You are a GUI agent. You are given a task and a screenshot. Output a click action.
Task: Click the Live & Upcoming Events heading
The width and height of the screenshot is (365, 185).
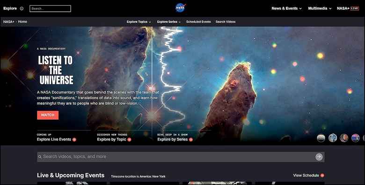[71, 175]
